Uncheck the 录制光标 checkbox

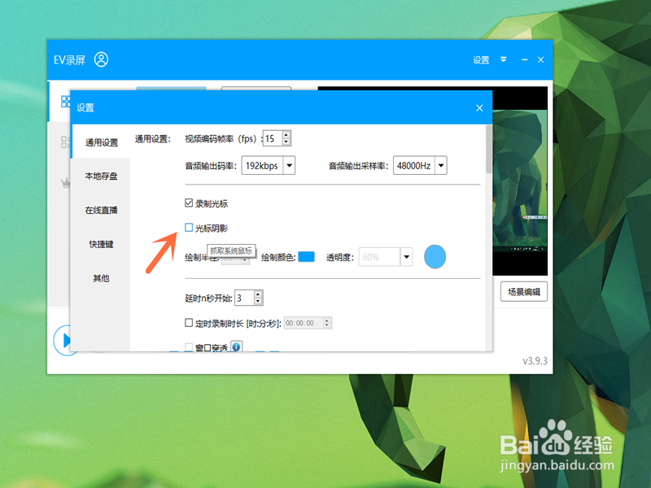(x=189, y=203)
